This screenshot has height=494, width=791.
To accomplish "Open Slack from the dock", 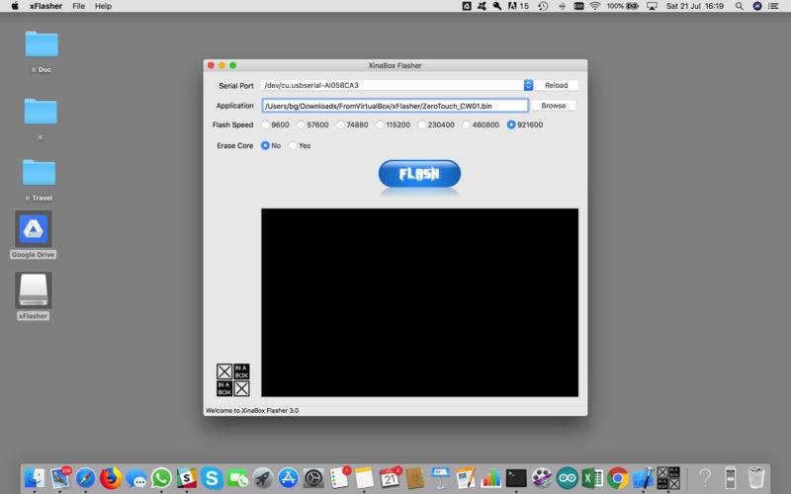I will pos(187,478).
